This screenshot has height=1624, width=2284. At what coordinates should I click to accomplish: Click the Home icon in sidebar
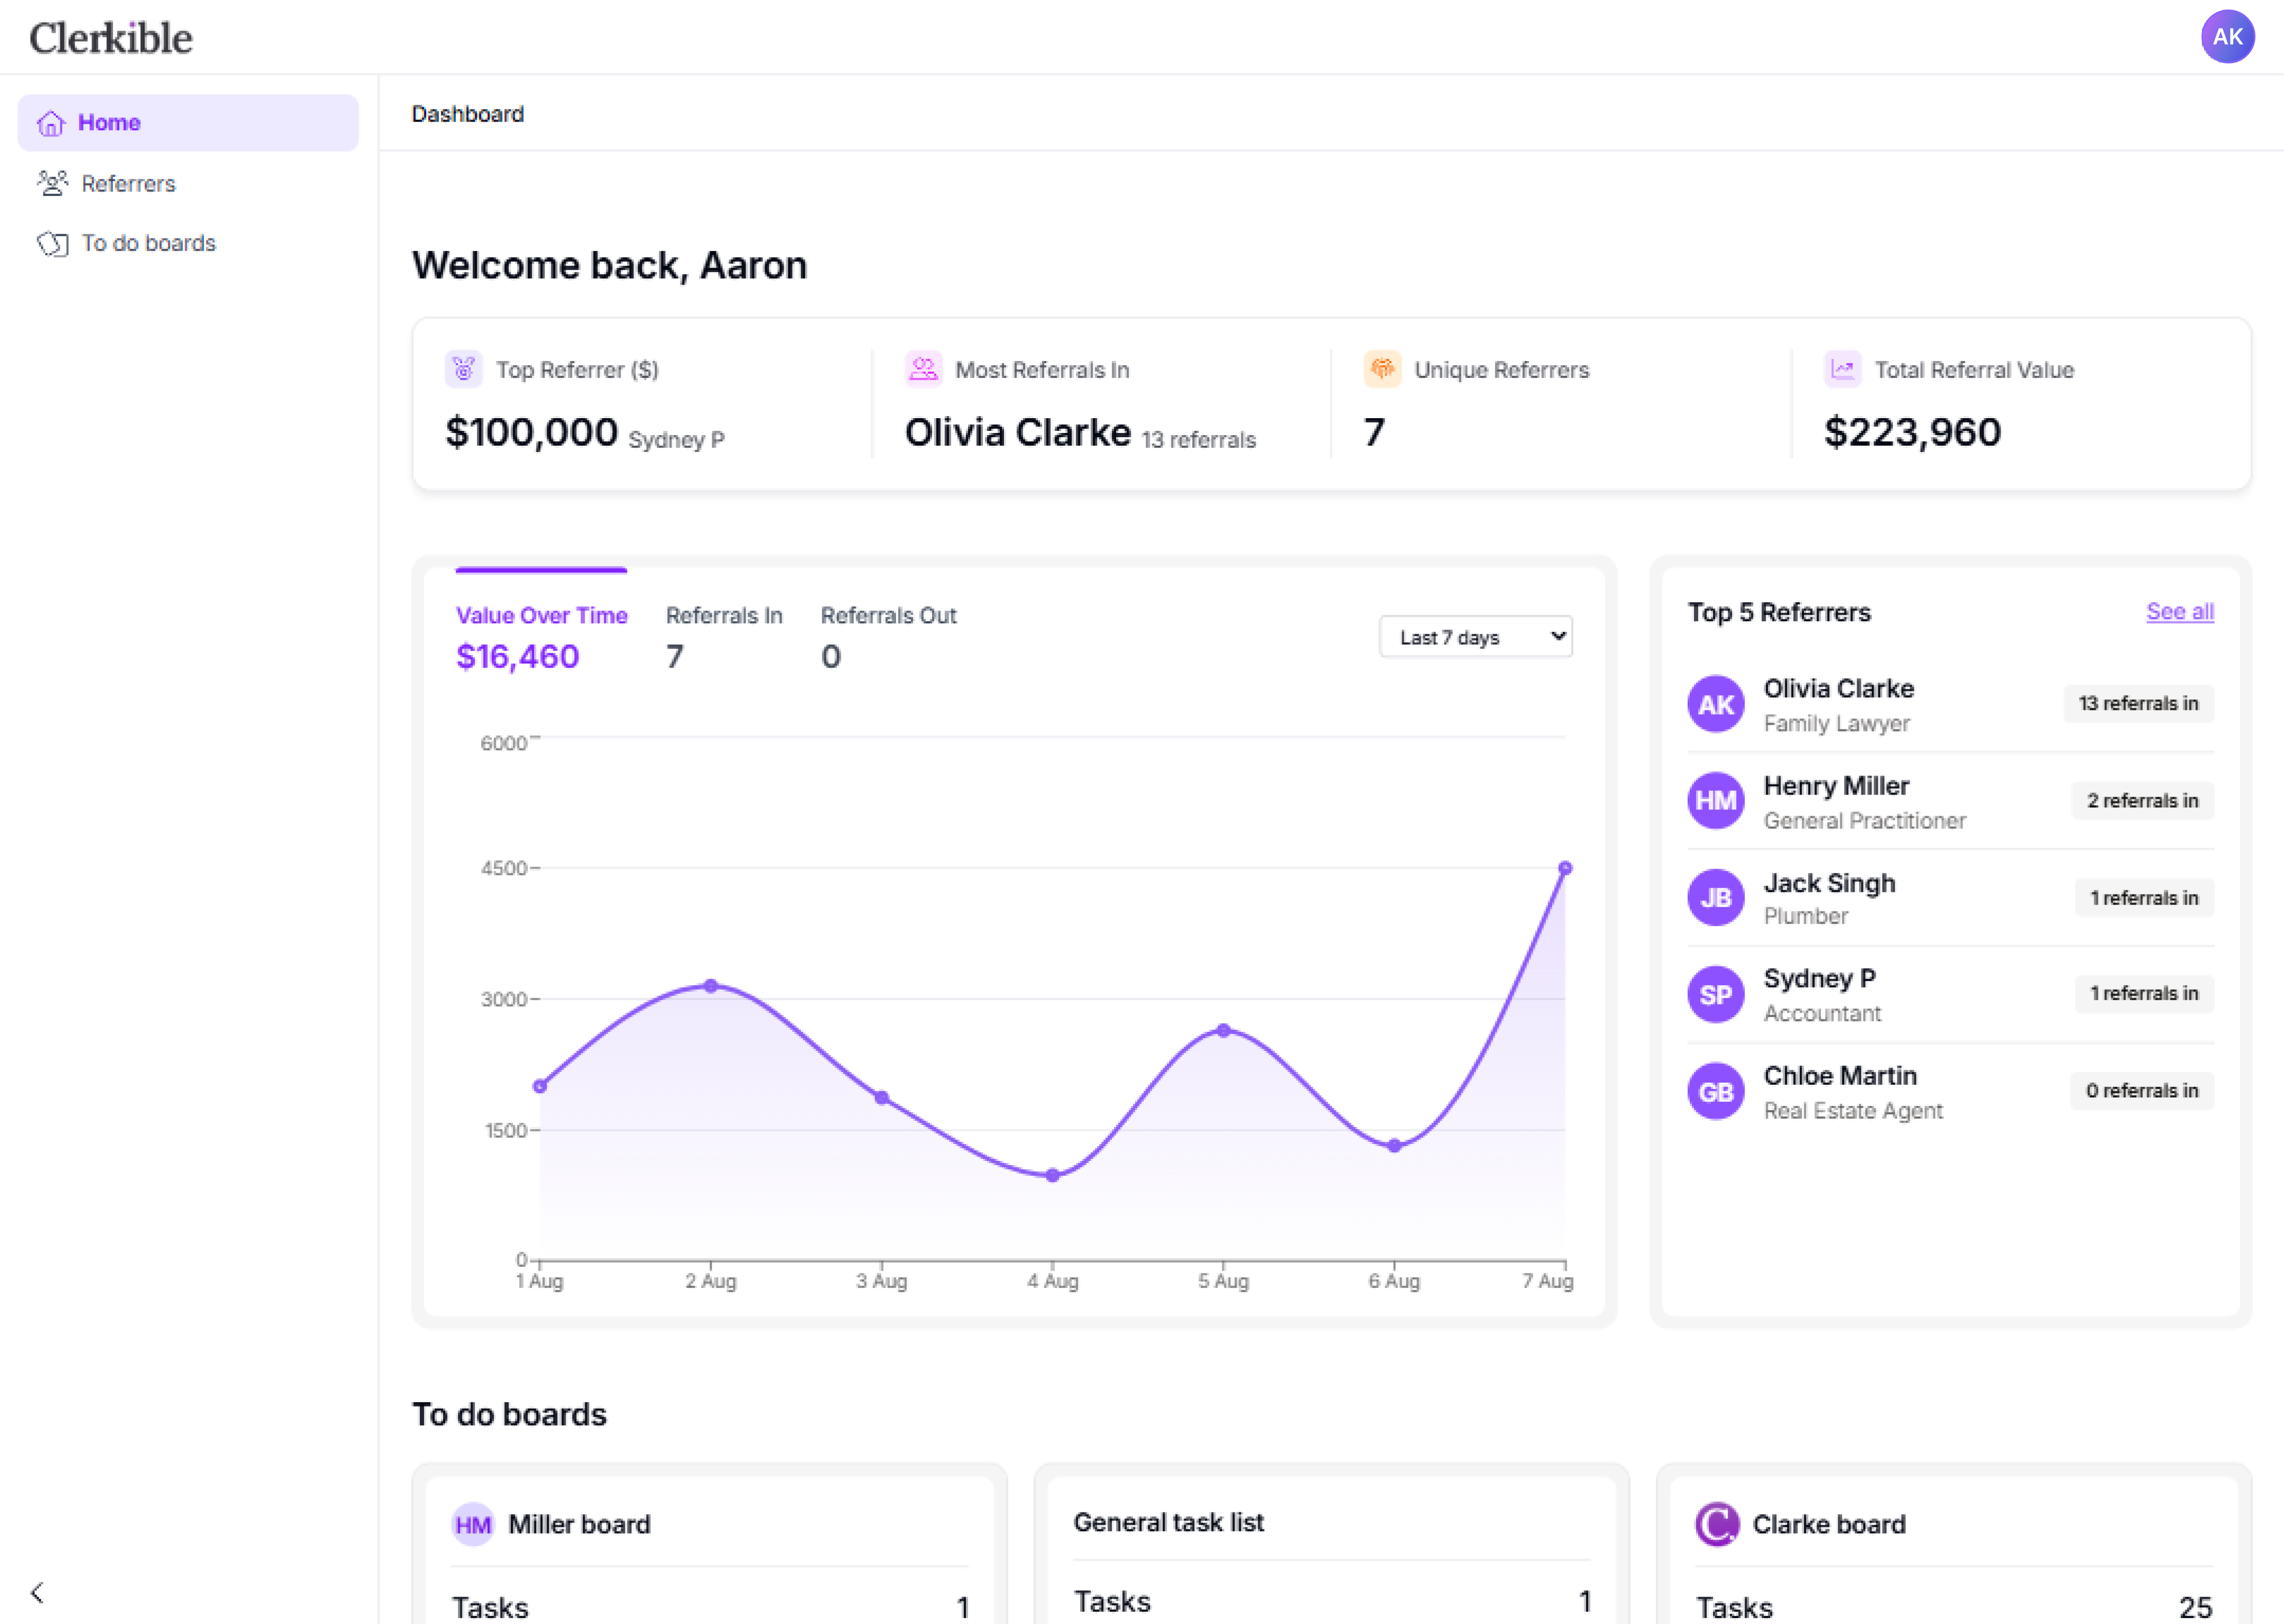coord(51,123)
